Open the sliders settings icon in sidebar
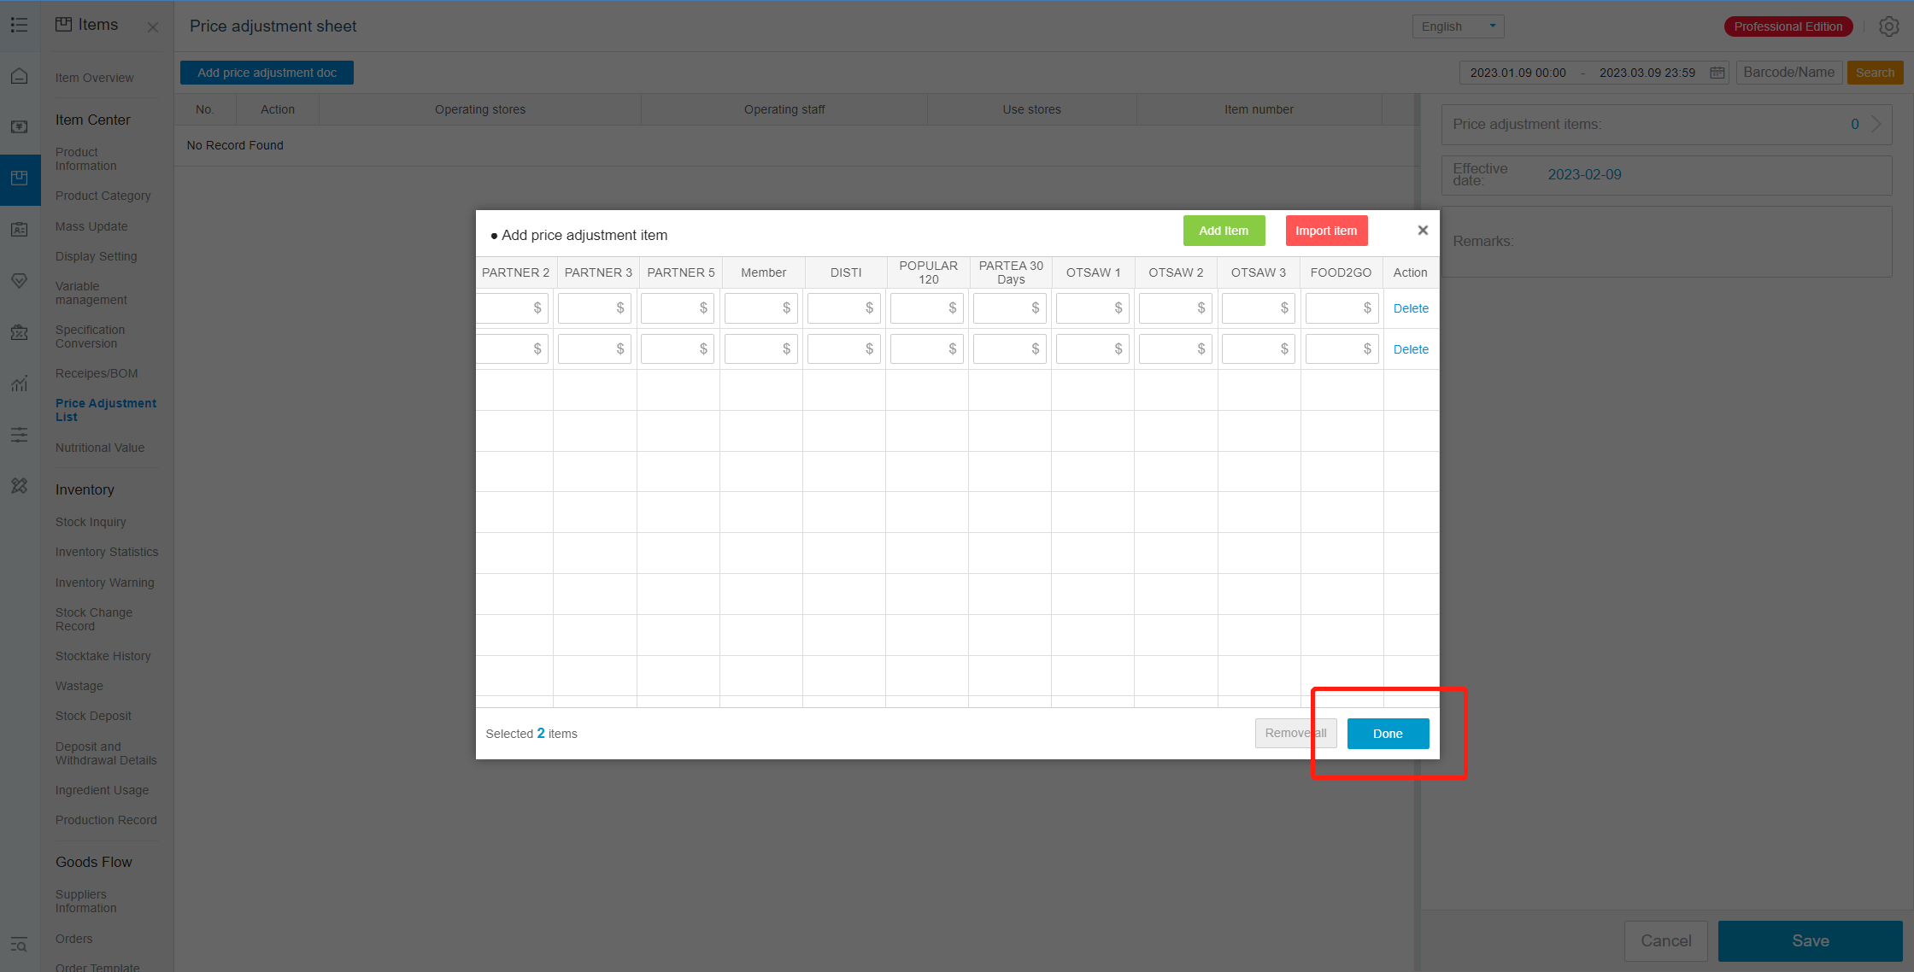The width and height of the screenshot is (1914, 972). pyautogui.click(x=19, y=435)
